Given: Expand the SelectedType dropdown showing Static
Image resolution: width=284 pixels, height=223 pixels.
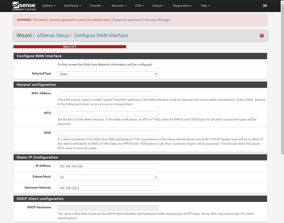Looking at the screenshot, I should point(108,74).
